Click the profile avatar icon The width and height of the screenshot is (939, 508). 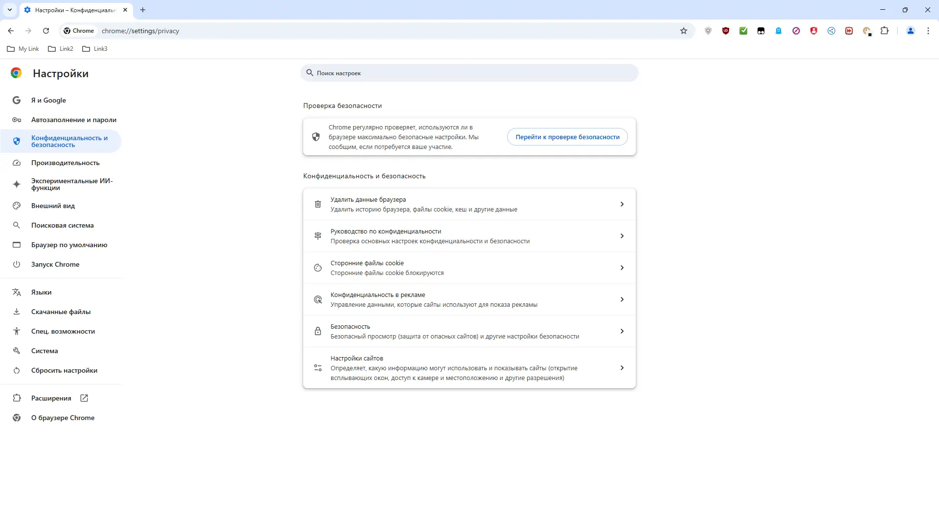coord(911,31)
